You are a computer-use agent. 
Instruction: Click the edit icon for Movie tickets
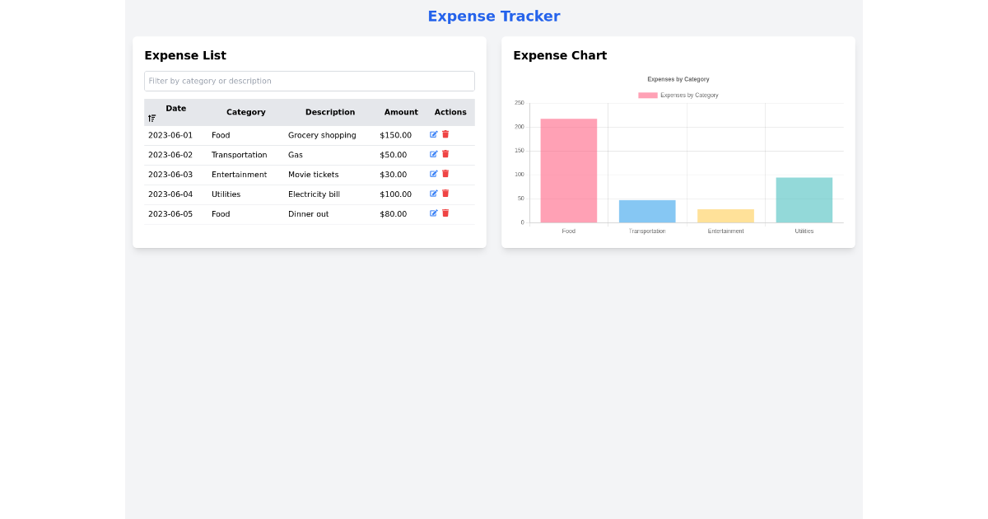coord(434,173)
